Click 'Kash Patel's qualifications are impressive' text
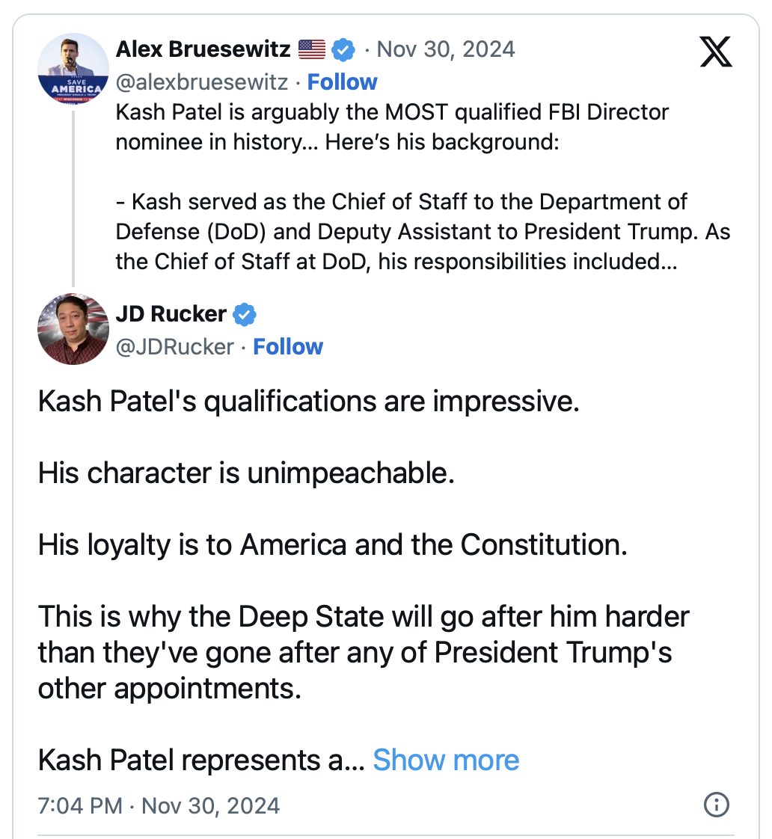 [308, 402]
